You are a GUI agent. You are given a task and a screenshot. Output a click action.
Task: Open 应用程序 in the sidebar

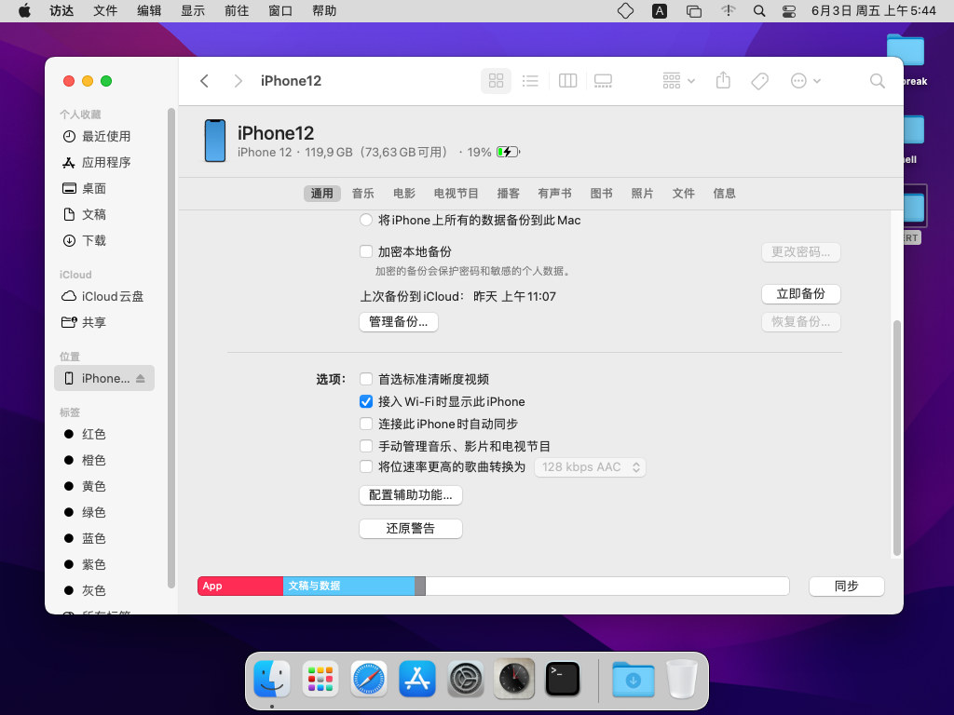coord(104,162)
